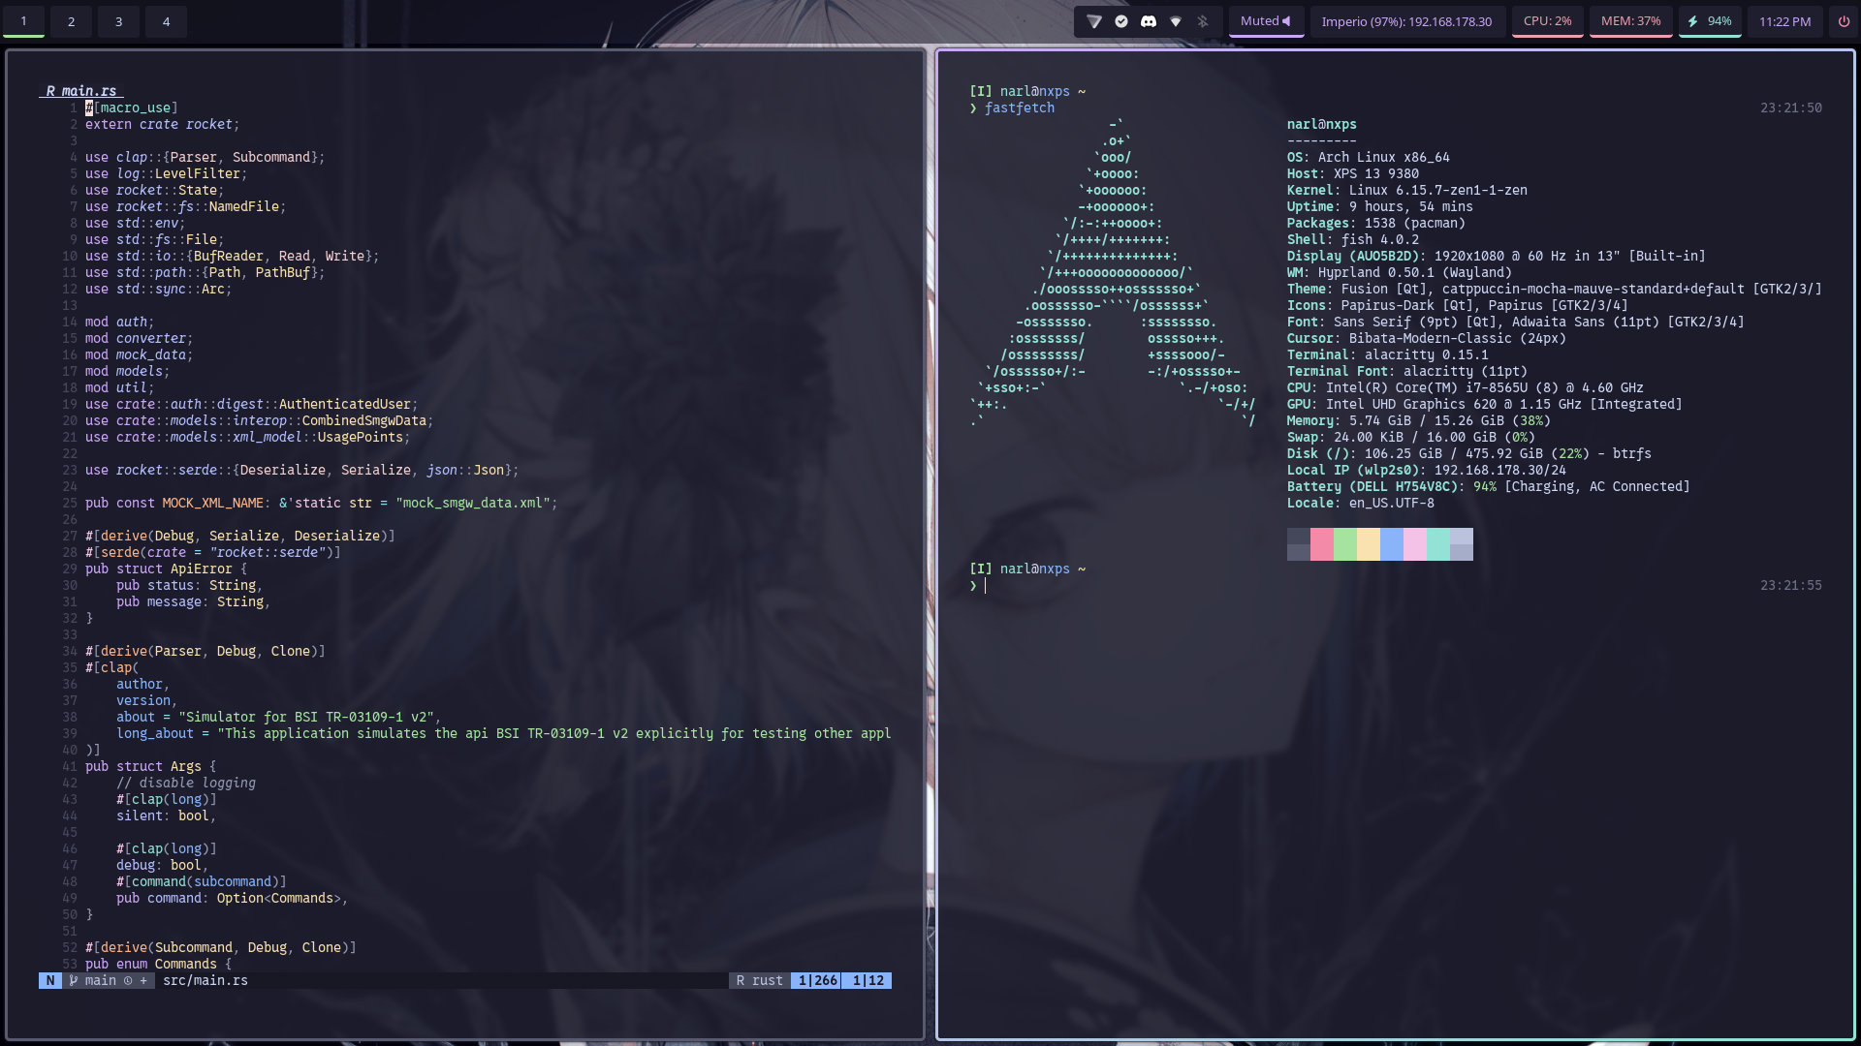Click the git branch main indicator
This screenshot has width=1861, height=1046.
(100, 980)
